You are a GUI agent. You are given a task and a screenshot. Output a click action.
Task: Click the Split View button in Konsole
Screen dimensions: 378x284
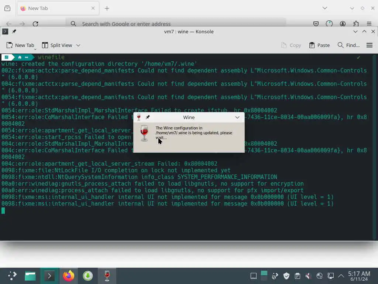[57, 45]
